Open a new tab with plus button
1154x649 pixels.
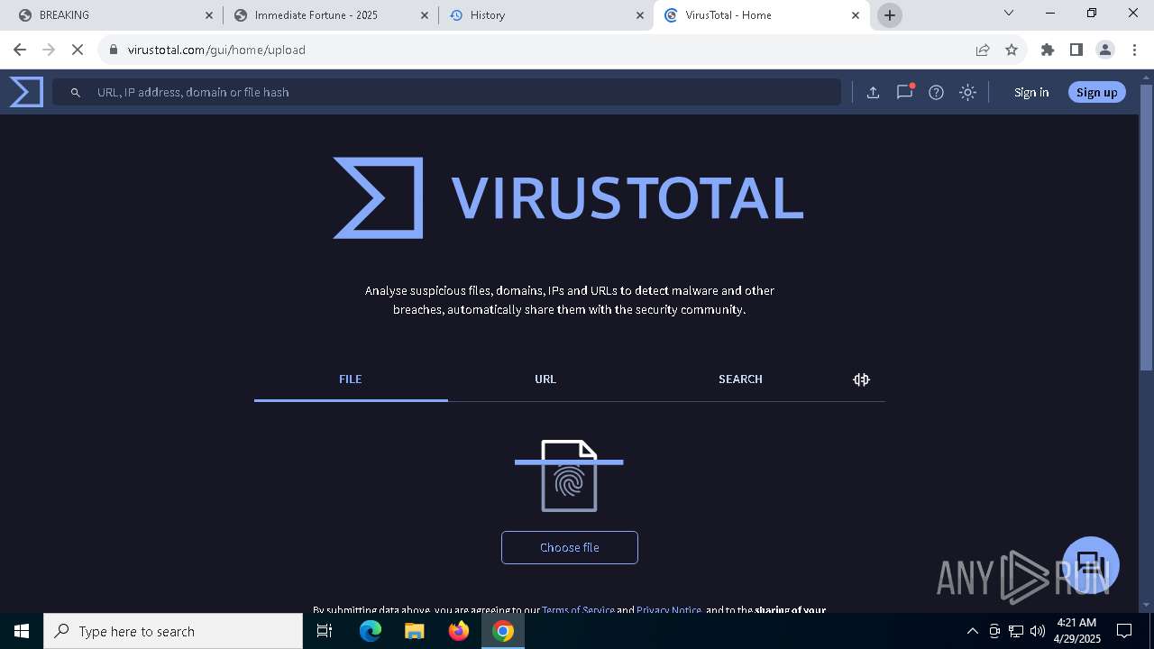coord(890,15)
